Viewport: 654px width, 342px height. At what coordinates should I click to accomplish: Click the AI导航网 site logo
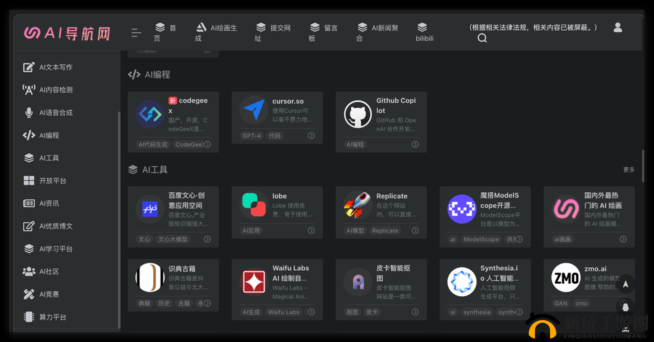(x=68, y=33)
